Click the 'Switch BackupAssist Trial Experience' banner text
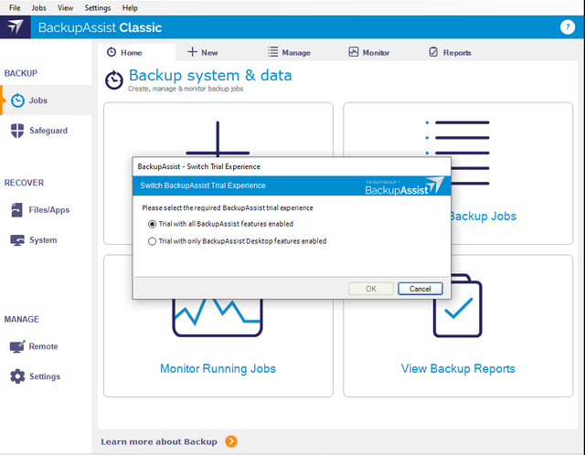Screen dimensions: 585x455 pos(203,185)
